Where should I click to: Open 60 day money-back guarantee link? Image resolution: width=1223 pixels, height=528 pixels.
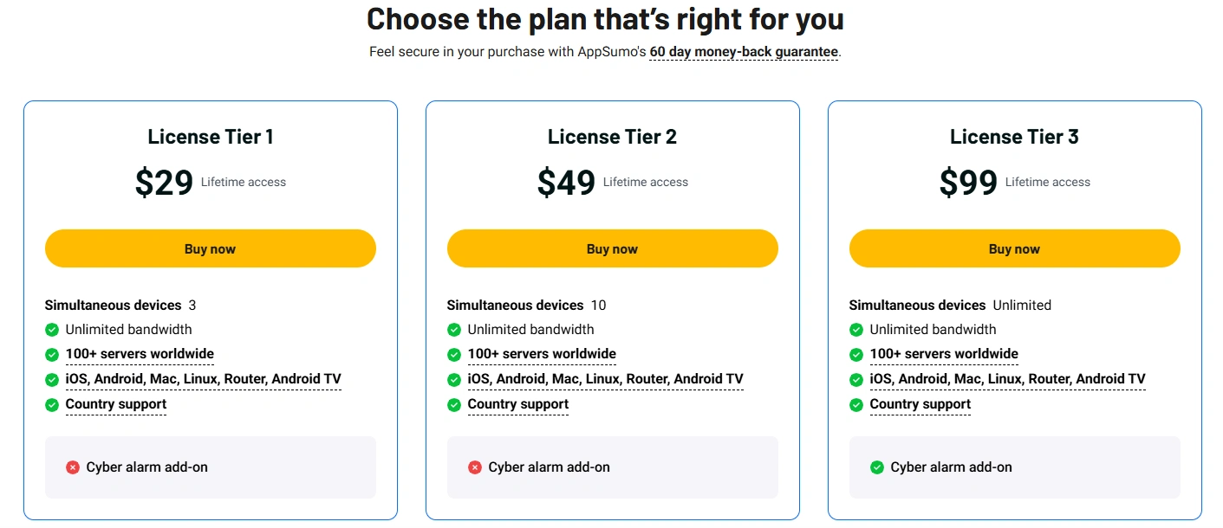(744, 52)
